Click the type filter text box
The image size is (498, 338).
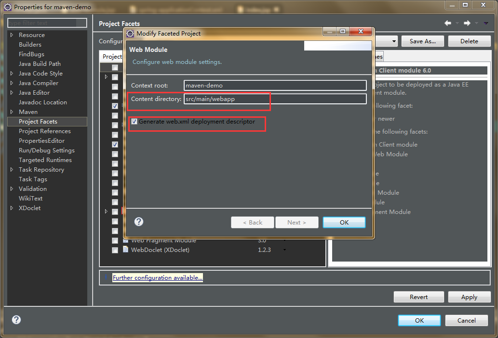(x=47, y=23)
